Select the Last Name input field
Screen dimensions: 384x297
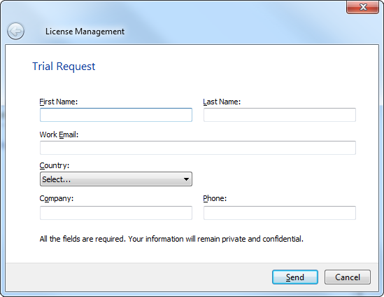279,115
